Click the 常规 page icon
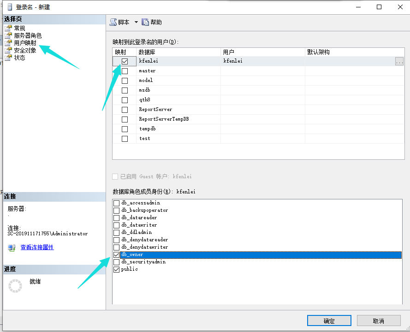 click(x=8, y=28)
